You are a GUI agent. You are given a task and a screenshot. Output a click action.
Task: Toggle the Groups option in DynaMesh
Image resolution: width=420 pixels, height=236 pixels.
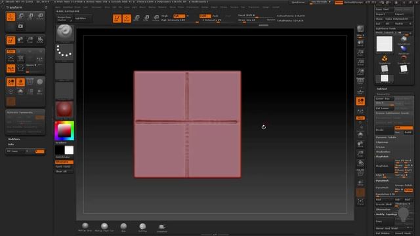399,185
